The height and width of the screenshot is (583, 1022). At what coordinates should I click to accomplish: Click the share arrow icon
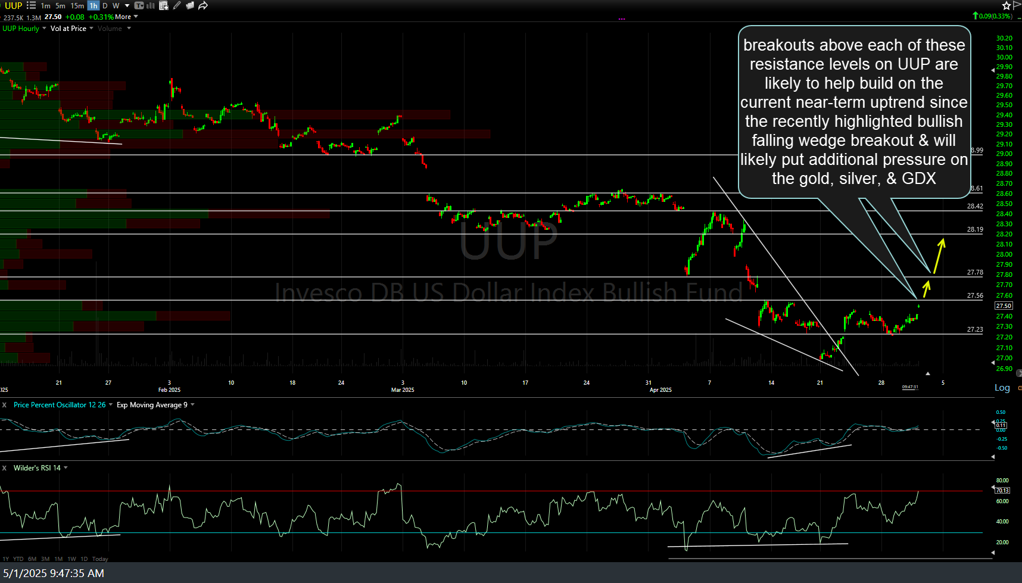tap(203, 5)
